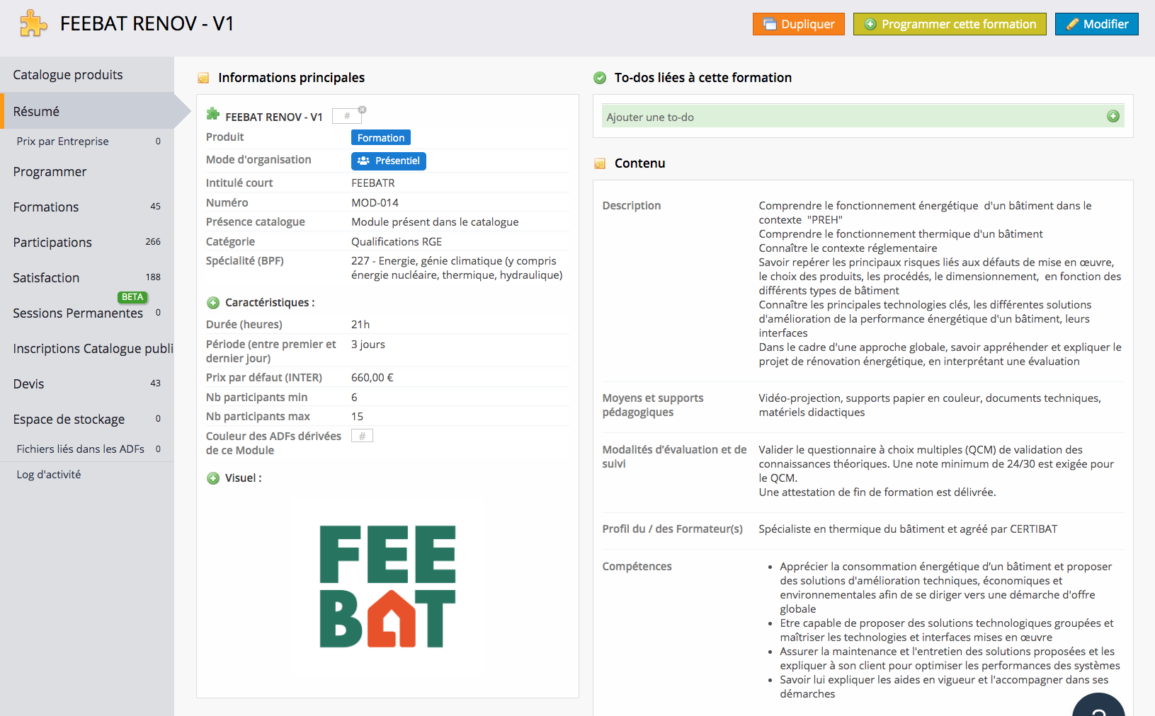Remove the color tag with small x icon
Viewport: 1155px width, 716px height.
coord(362,110)
